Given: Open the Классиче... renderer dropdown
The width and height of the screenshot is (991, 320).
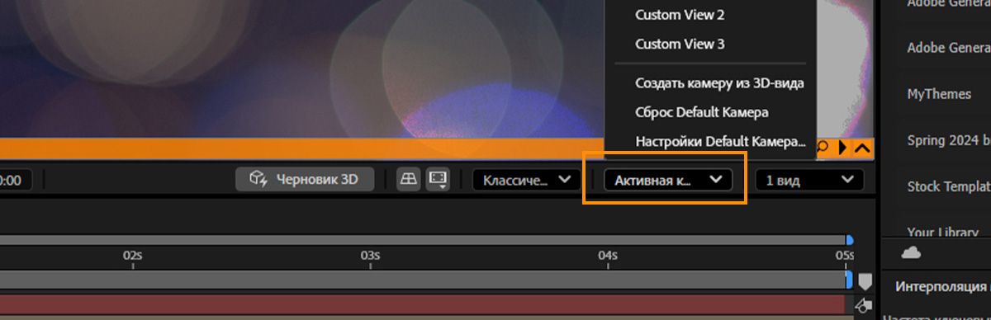Looking at the screenshot, I should click(x=526, y=180).
